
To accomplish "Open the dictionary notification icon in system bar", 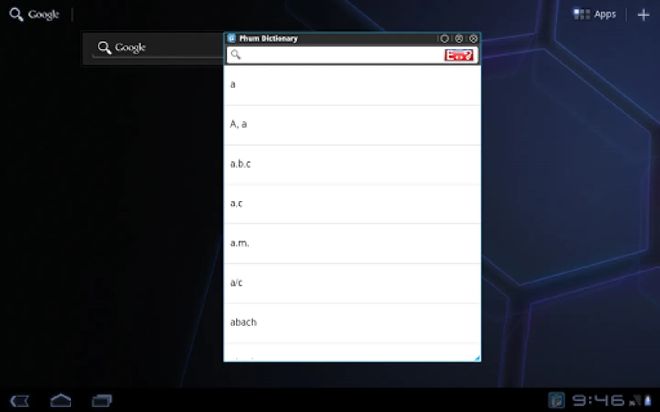I will 556,401.
